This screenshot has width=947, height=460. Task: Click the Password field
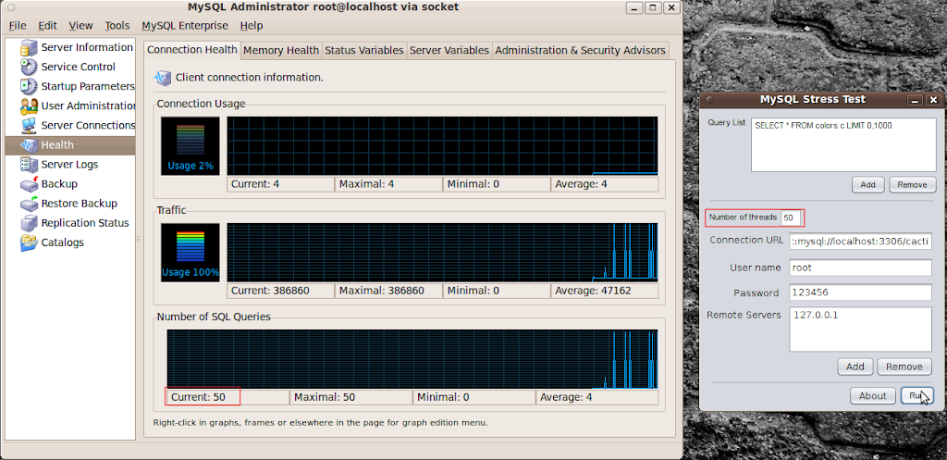pyautogui.click(x=861, y=292)
